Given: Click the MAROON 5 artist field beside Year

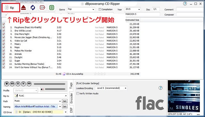Looking at the screenshot, I should click(142, 14).
